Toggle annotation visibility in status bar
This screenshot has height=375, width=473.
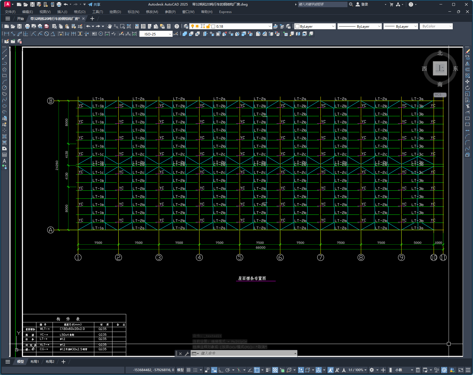(331, 370)
